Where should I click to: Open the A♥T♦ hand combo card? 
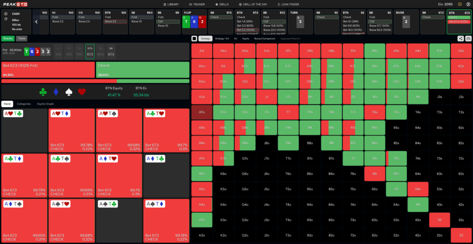tap(72, 130)
